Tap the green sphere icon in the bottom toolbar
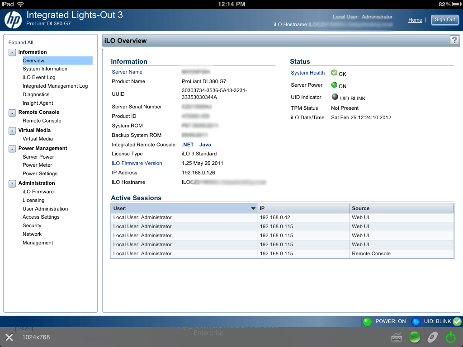 [414, 337]
